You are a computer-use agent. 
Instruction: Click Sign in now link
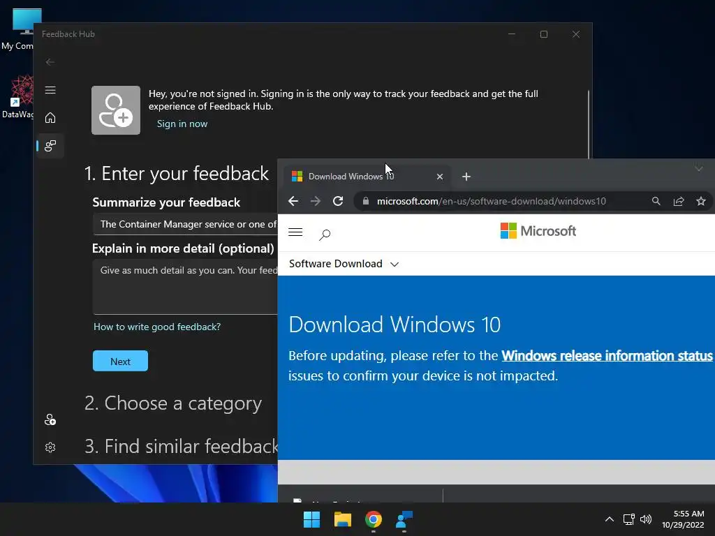coord(182,124)
